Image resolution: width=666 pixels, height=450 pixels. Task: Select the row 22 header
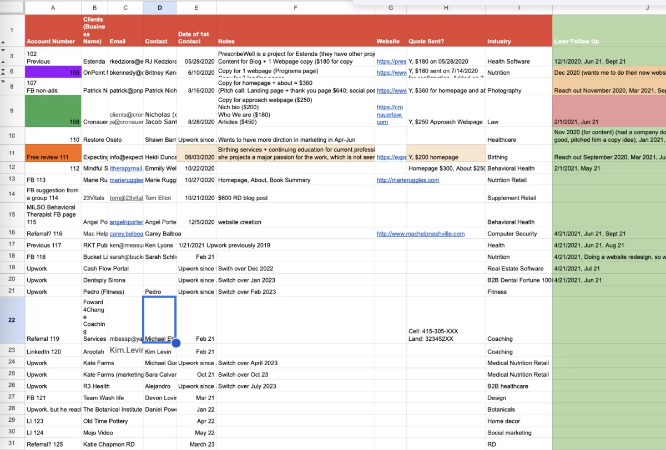pos(12,320)
